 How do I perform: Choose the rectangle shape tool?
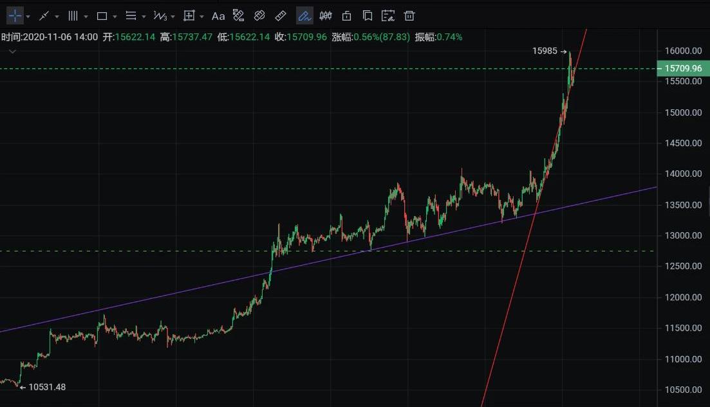102,16
